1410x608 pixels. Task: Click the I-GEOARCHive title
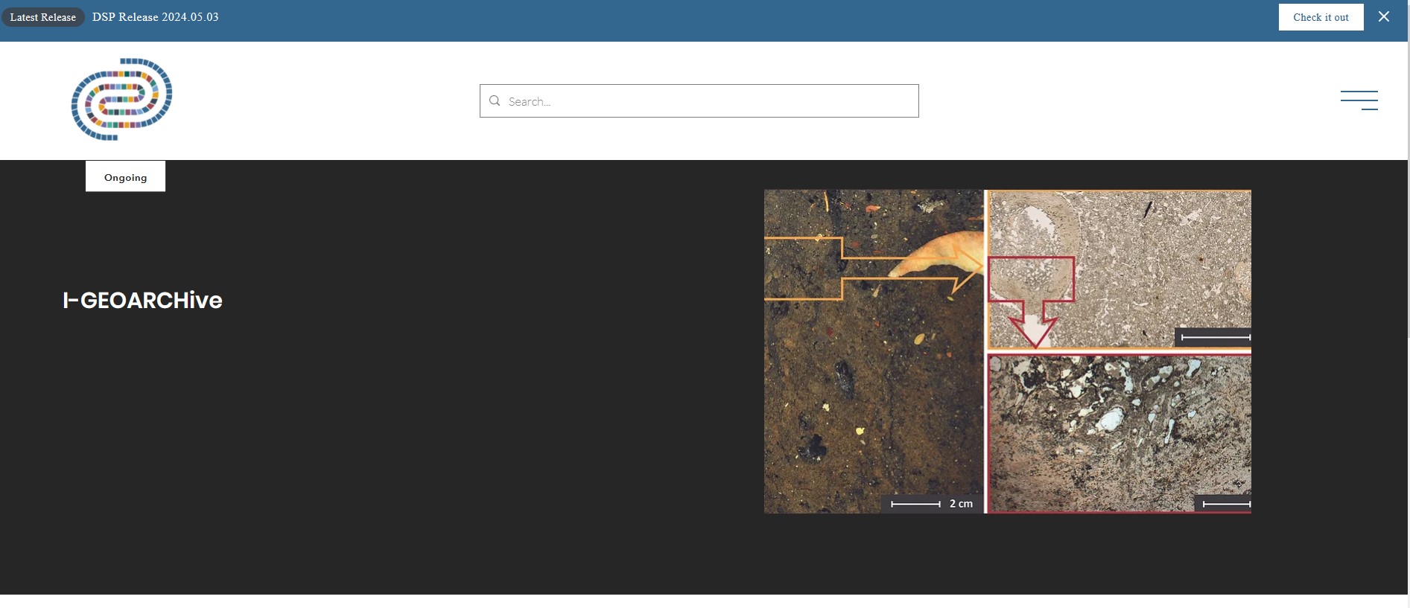tap(143, 300)
